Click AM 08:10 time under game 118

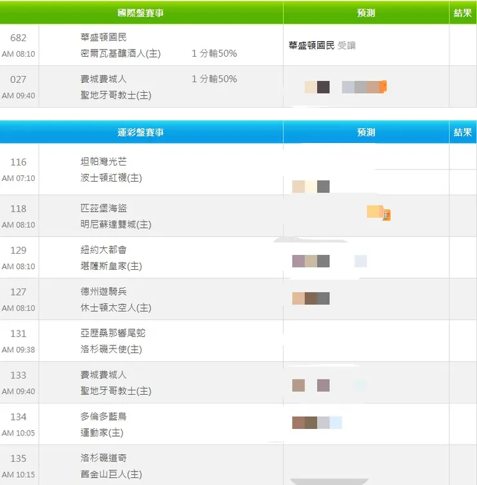point(18,225)
